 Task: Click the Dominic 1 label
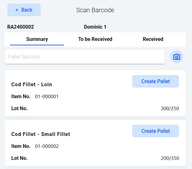click(95, 27)
